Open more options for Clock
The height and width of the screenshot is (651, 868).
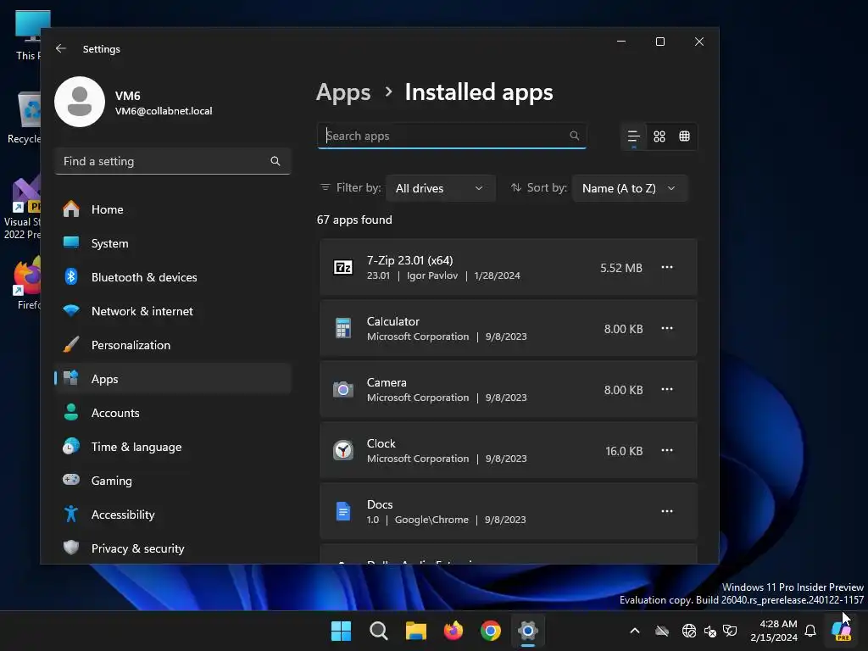[667, 450]
